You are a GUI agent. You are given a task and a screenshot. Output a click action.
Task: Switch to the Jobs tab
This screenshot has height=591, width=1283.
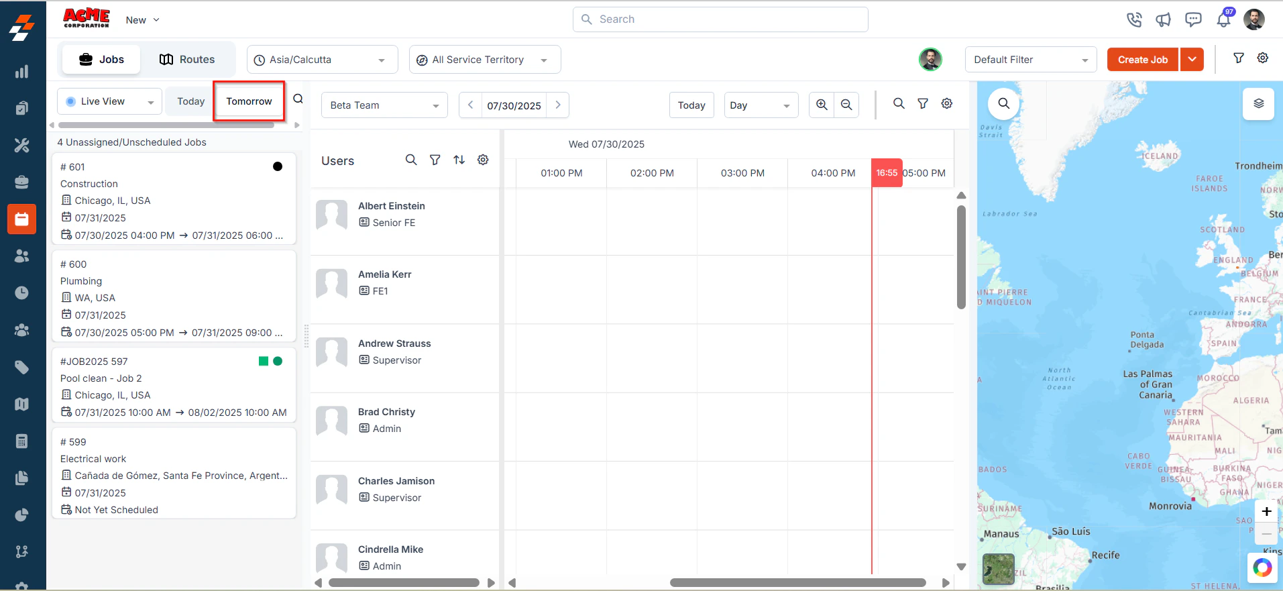102,60
